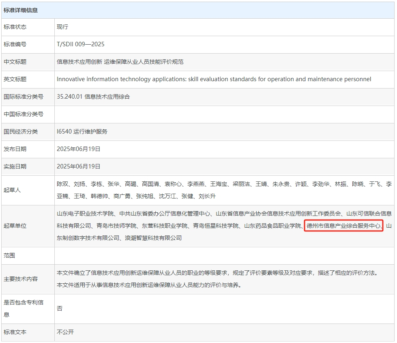The image size is (397, 343).
Task: Click the drafter name '李栋'
Action: click(x=97, y=184)
